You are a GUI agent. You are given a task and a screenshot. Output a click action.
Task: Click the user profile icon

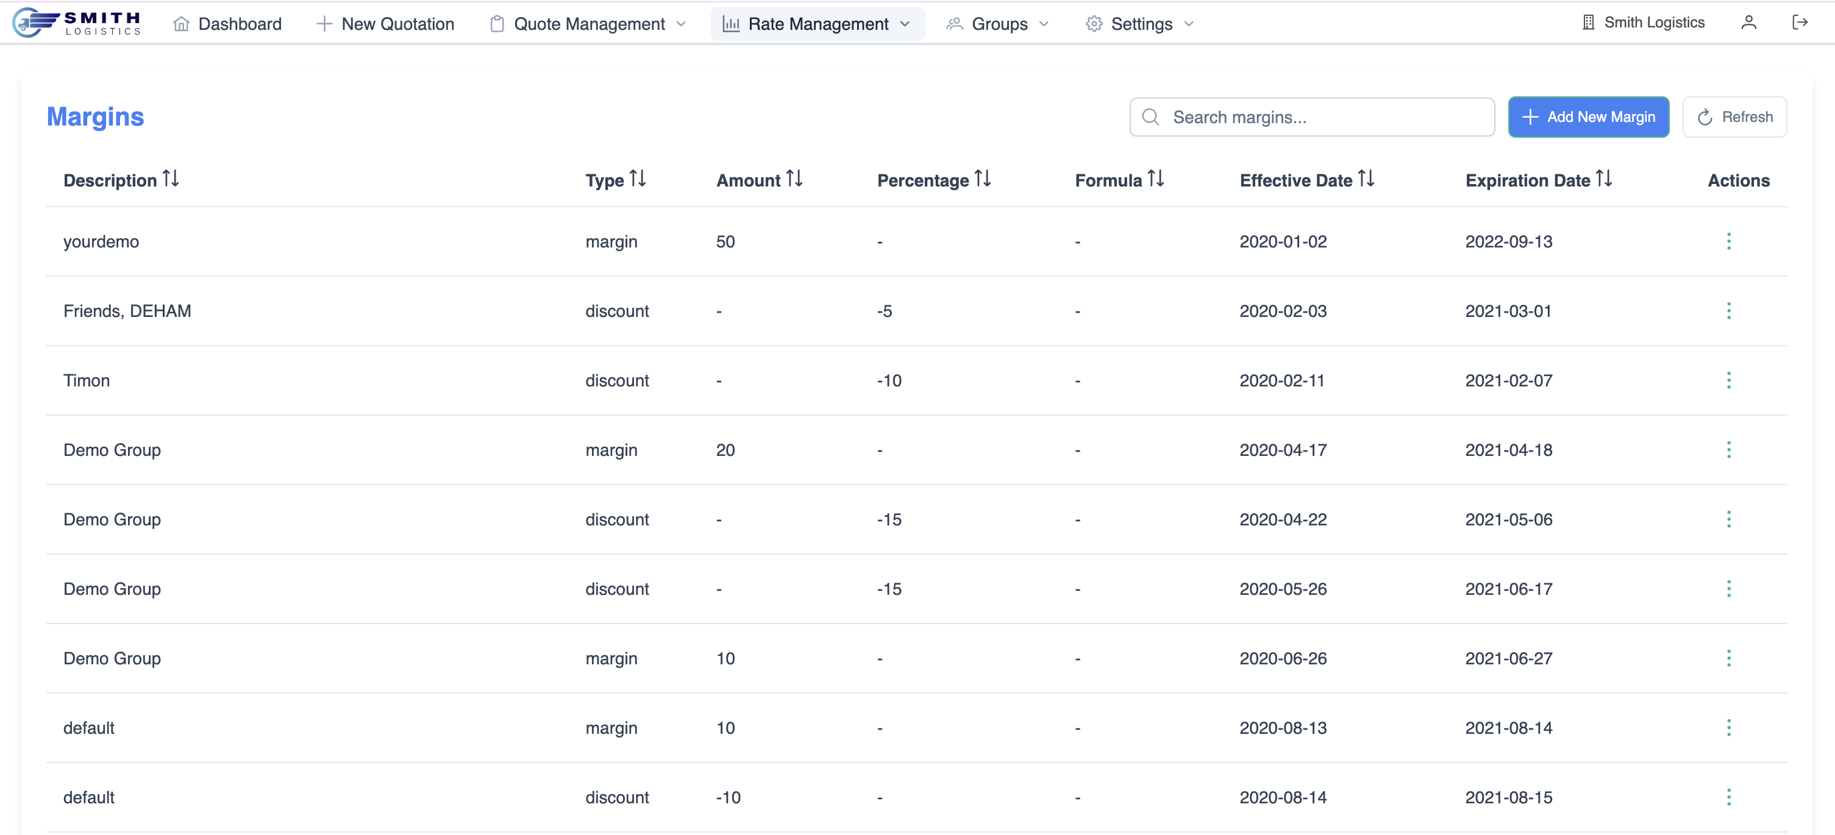[x=1748, y=23]
